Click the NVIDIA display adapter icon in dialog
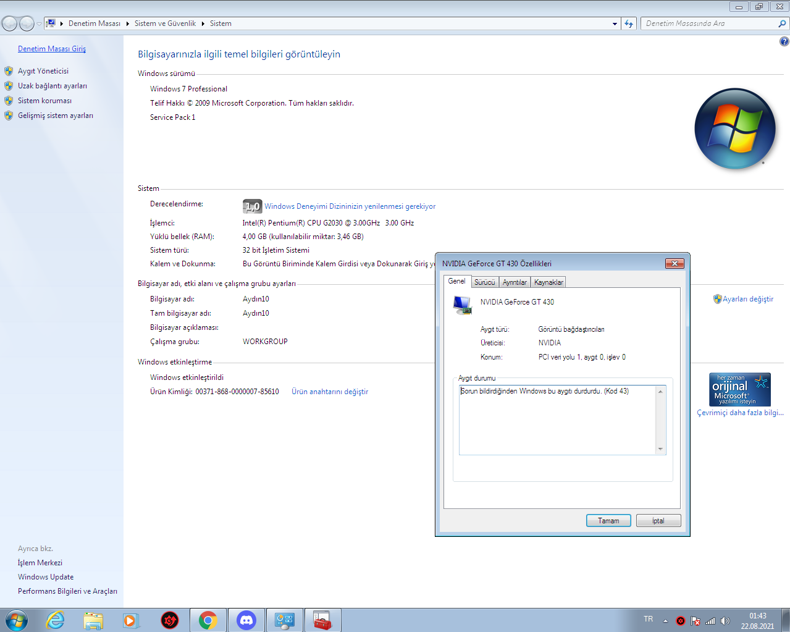The height and width of the screenshot is (632, 790). point(463,305)
